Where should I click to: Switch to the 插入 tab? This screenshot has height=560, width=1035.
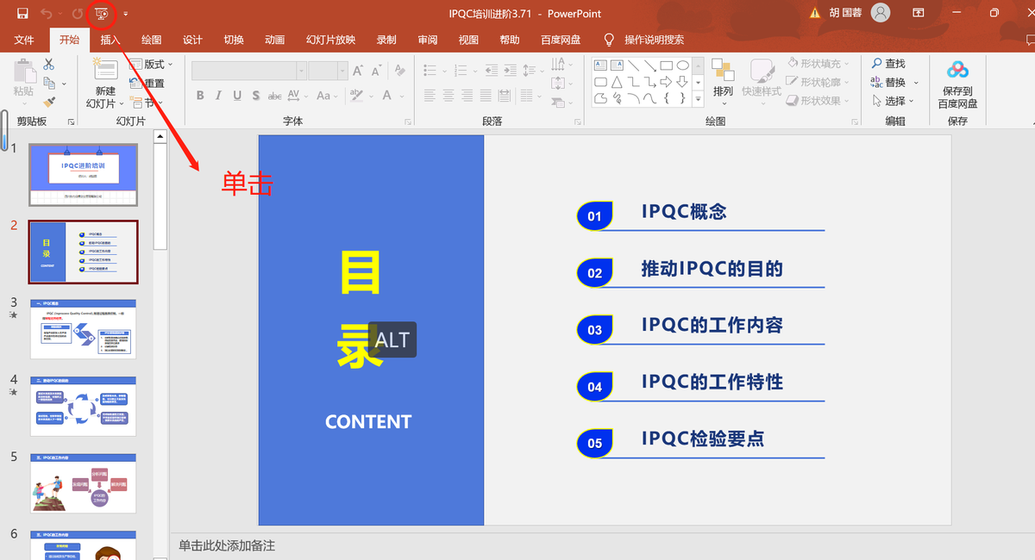110,40
